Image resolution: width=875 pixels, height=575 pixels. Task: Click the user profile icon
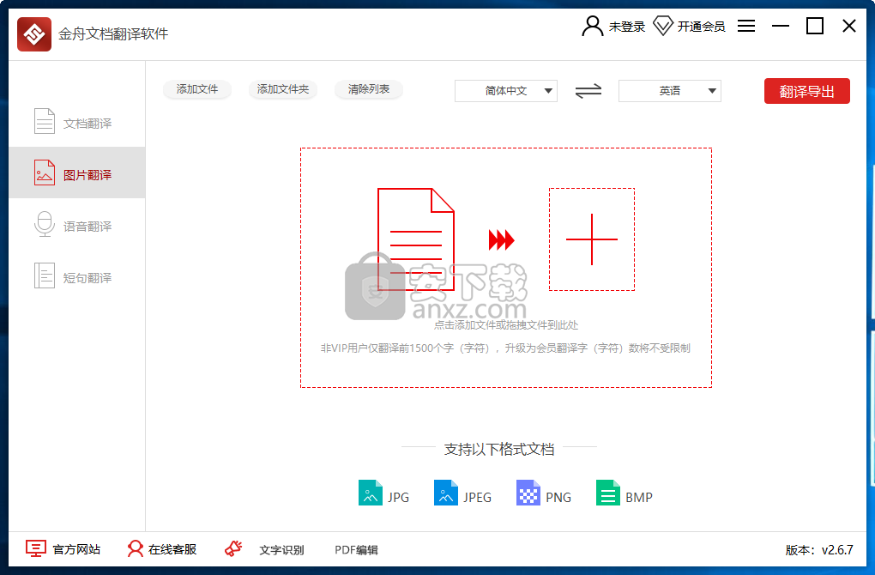(592, 26)
